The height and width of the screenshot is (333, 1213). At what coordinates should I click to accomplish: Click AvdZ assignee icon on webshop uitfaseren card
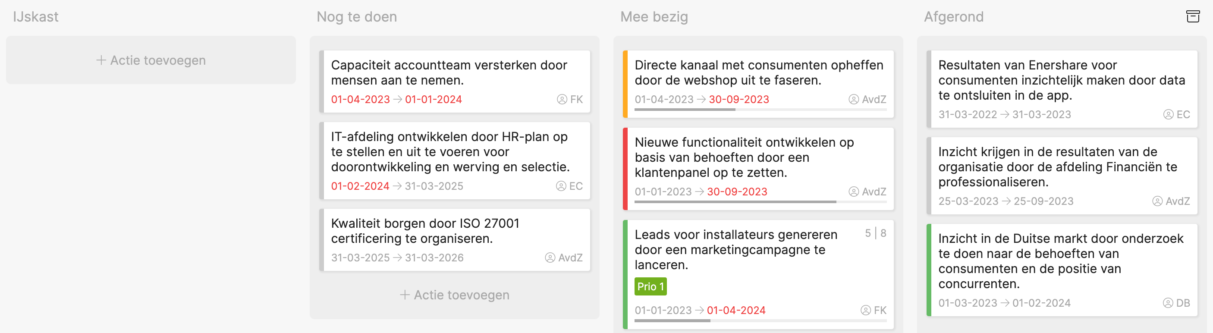(854, 99)
